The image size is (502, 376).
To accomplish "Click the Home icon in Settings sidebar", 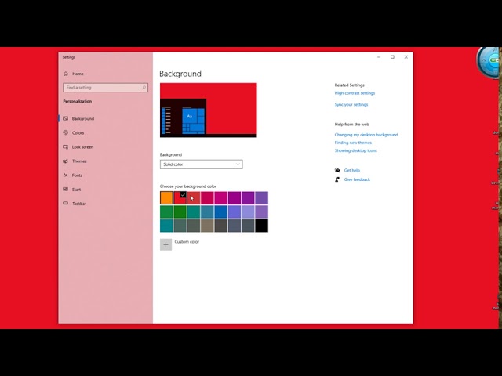I will click(66, 74).
